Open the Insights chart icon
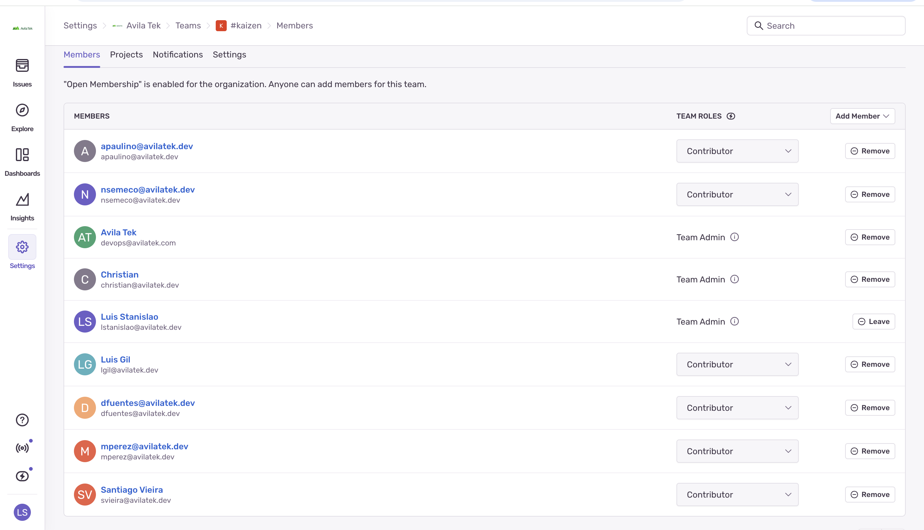The height and width of the screenshot is (530, 924). [x=22, y=200]
